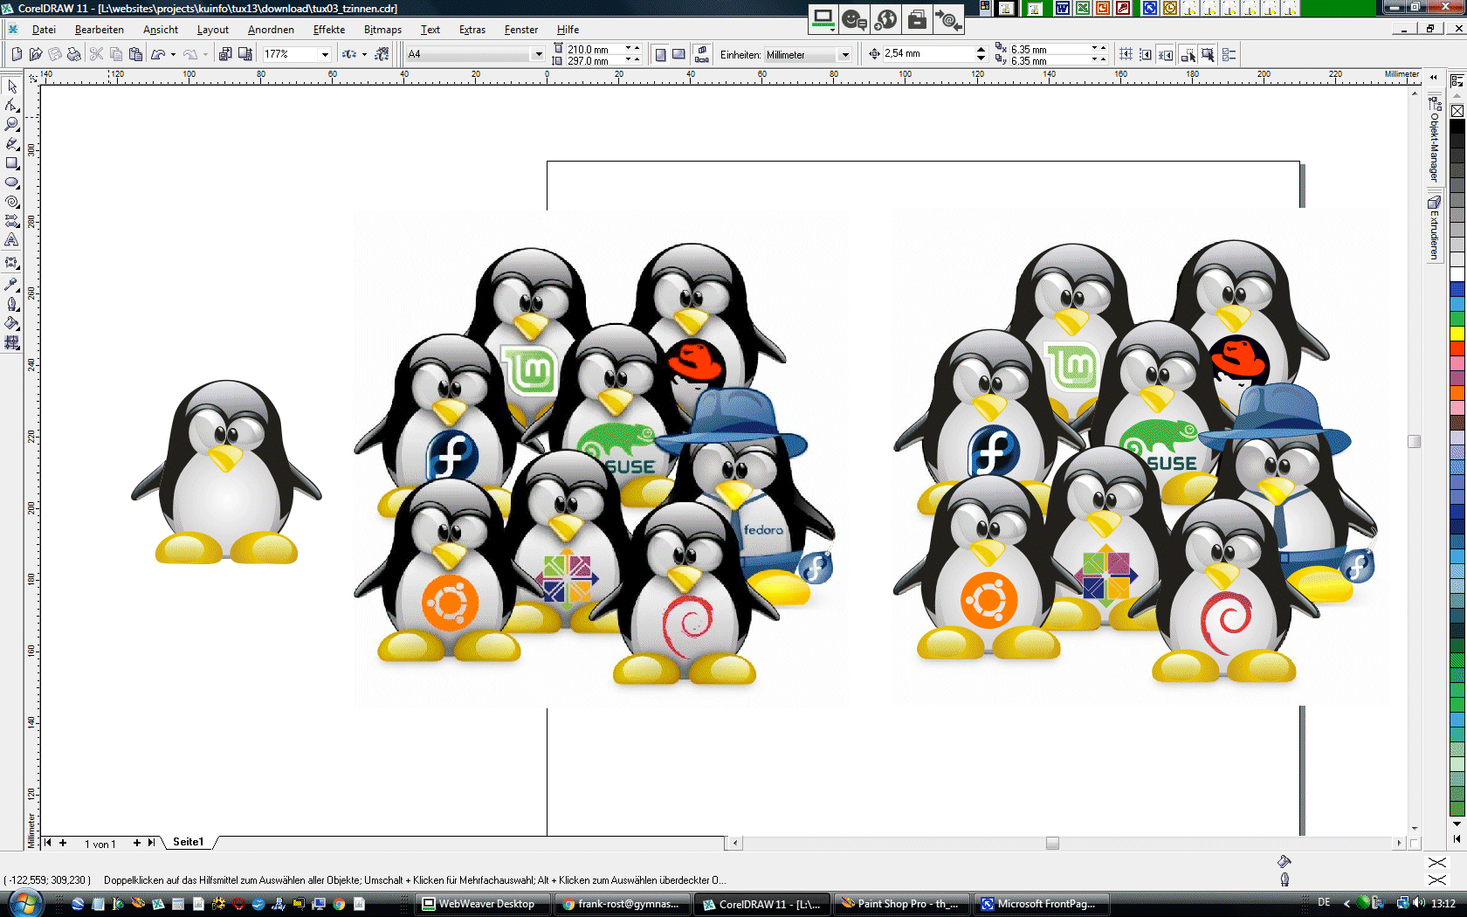Toggle treat as filled button
This screenshot has height=917, width=1467.
coord(1209,54)
